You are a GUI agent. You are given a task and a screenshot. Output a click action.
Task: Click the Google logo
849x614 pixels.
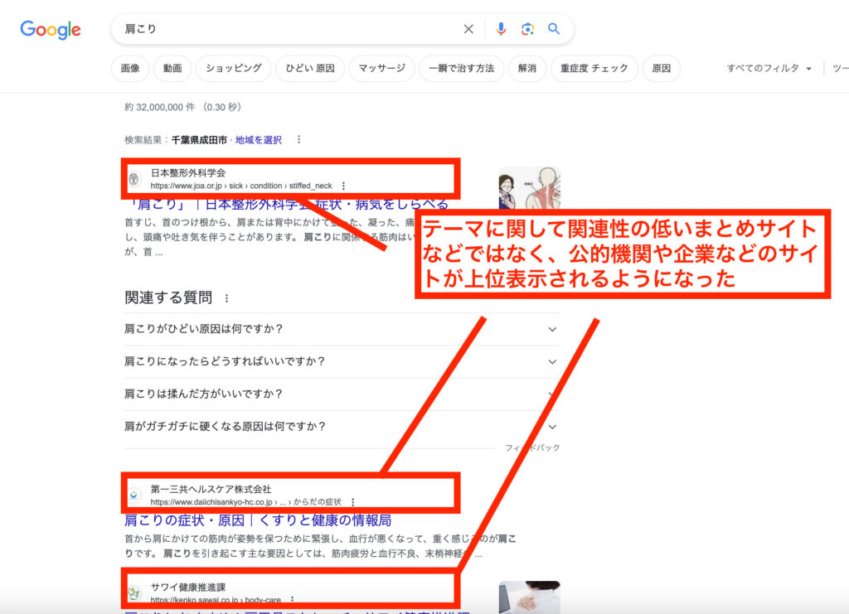coord(49,30)
